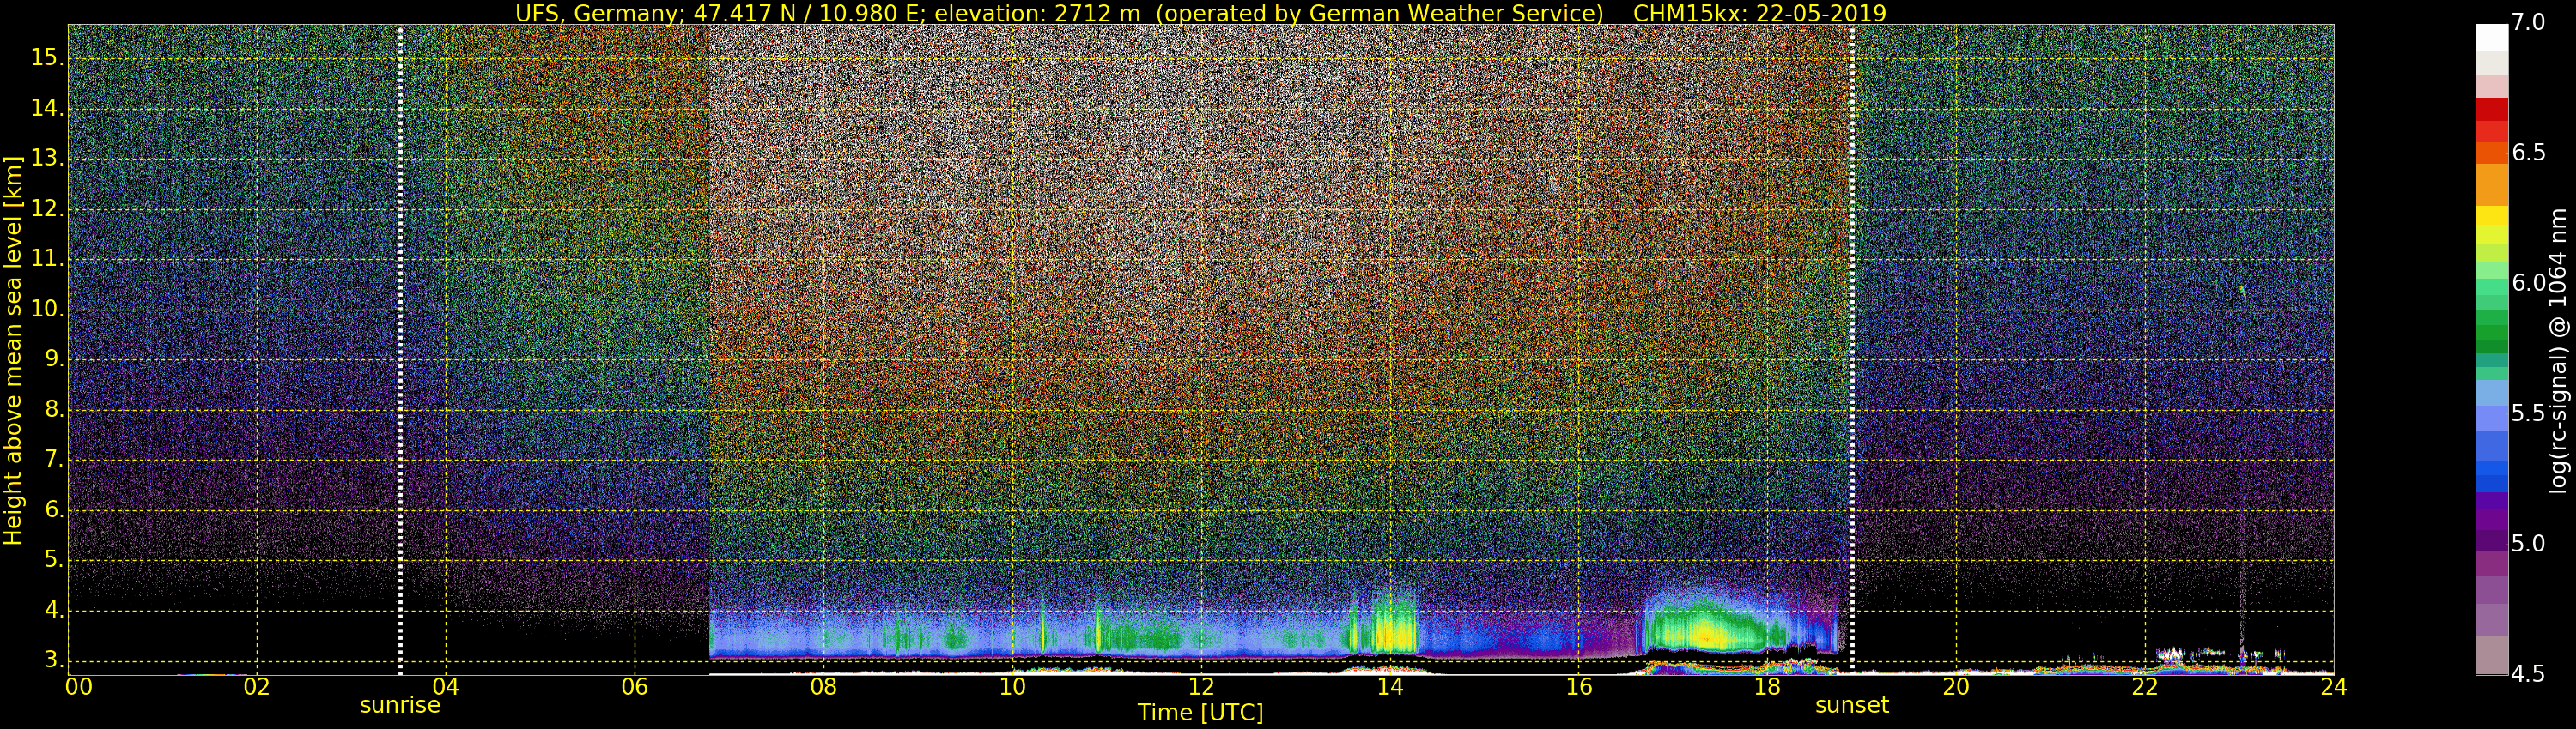Pick the "14." km height axis tick
Viewport: 2576px width, 729px height.
click(x=47, y=109)
